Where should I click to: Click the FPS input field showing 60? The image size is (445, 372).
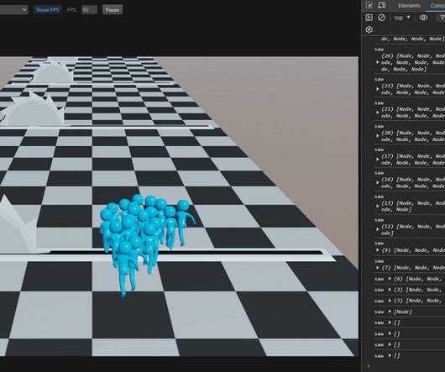pyautogui.click(x=89, y=9)
